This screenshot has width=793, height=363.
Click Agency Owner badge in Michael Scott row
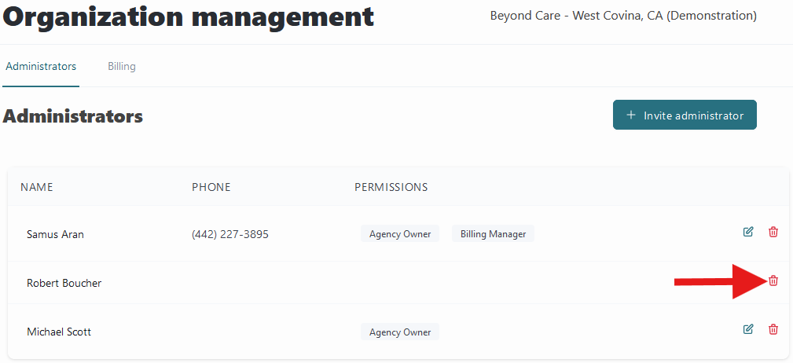pyautogui.click(x=400, y=332)
